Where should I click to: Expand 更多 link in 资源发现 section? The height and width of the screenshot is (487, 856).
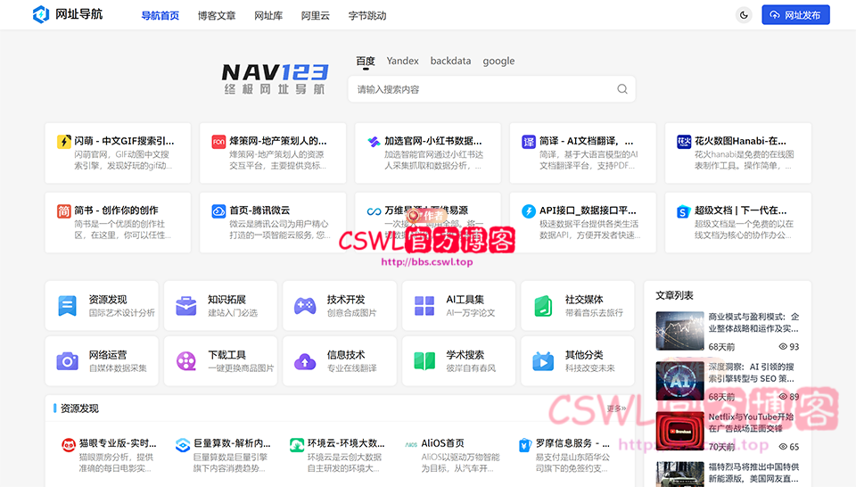(616, 409)
